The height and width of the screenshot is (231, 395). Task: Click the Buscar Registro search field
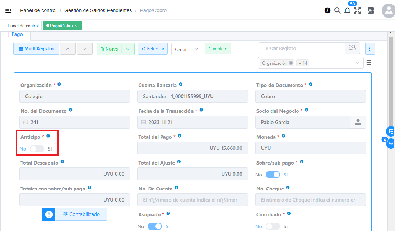[x=302, y=48]
